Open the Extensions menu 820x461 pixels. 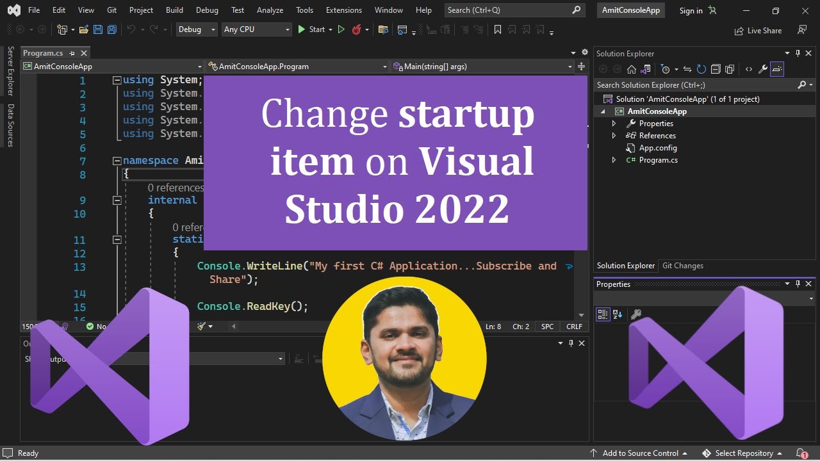point(343,10)
